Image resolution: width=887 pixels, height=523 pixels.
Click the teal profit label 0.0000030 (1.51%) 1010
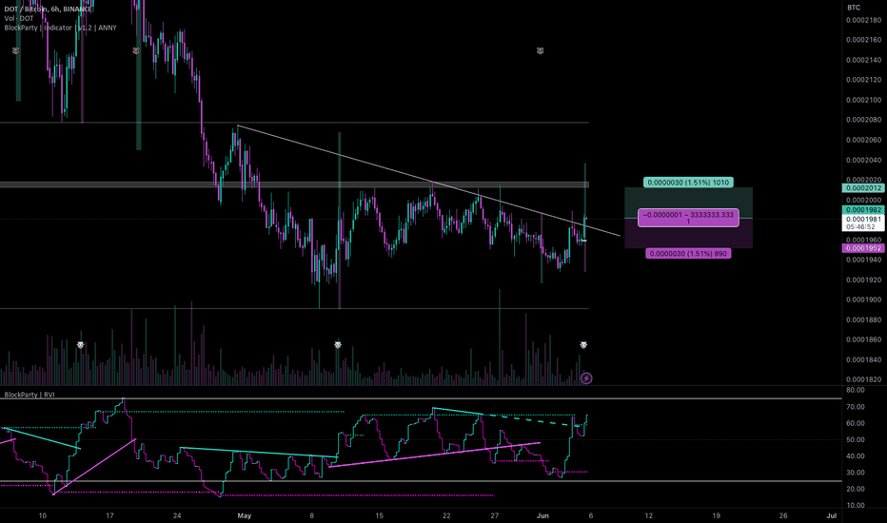tap(688, 182)
